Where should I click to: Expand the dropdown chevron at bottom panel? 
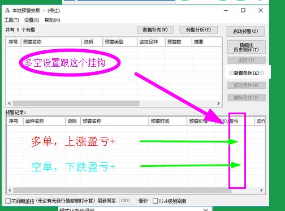click(206, 209)
